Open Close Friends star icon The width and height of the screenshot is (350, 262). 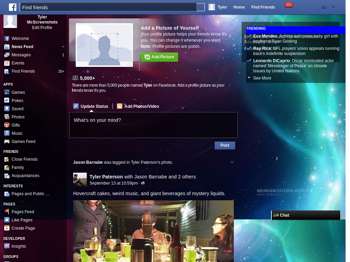click(7, 160)
